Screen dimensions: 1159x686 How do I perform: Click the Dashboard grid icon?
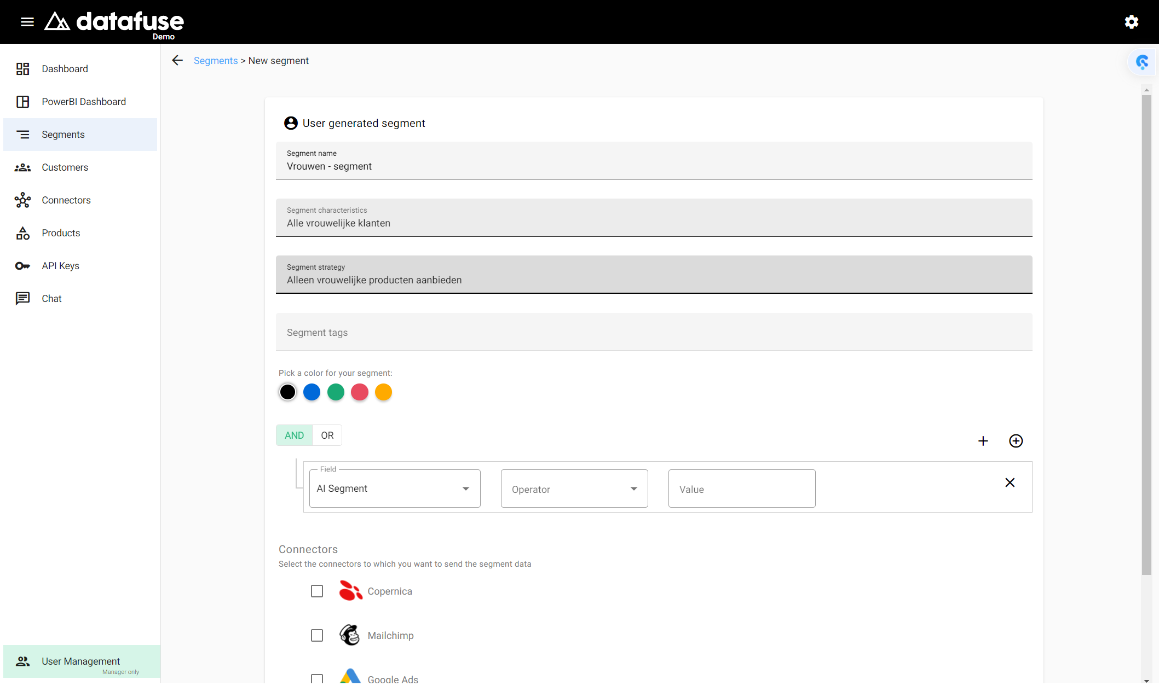click(22, 69)
